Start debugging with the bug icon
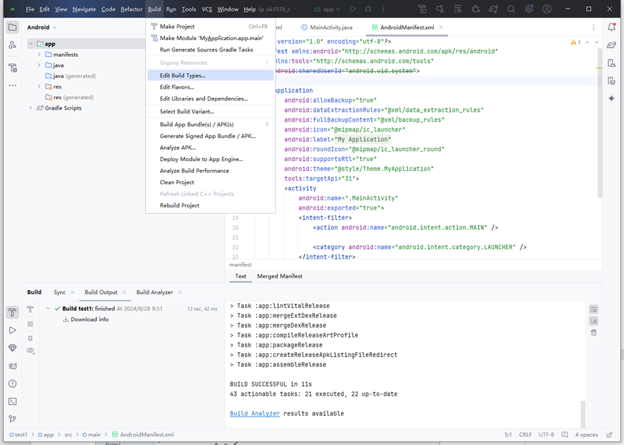The height and width of the screenshot is (445, 624). (x=368, y=9)
